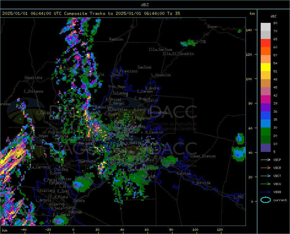Select the green VBCU arrow icon
290x234 pixels.
[x=266, y=184]
